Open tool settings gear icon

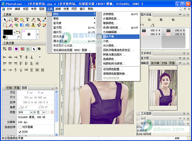39,49
